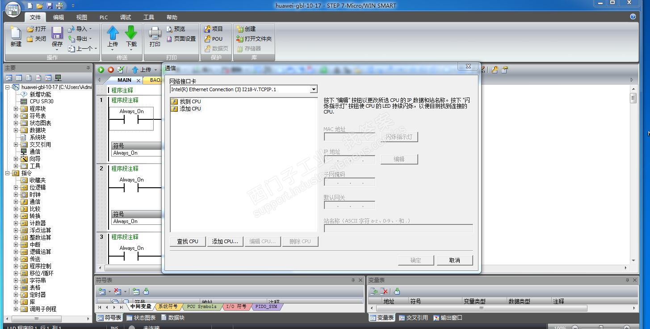Viewport: 650px width, 329px height.
Task: Click the 查找 CPU button
Action: tap(188, 241)
